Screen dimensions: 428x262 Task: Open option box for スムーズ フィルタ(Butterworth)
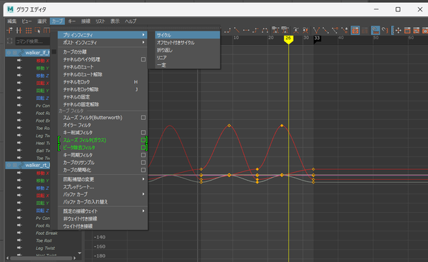143,118
